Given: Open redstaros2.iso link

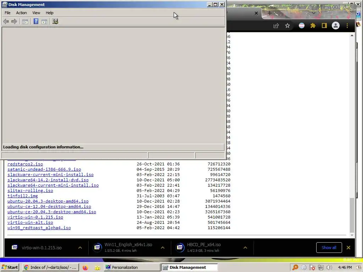Looking at the screenshot, I should (25, 164).
